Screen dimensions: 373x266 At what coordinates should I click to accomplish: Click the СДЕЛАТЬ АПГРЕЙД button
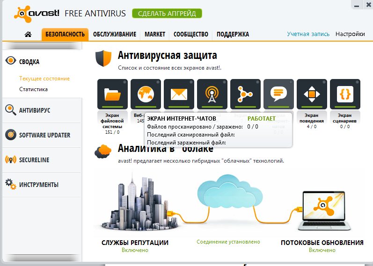point(167,13)
